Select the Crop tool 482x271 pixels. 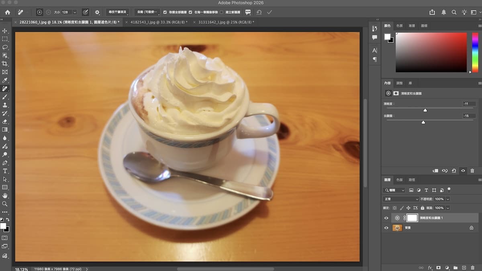(5, 64)
